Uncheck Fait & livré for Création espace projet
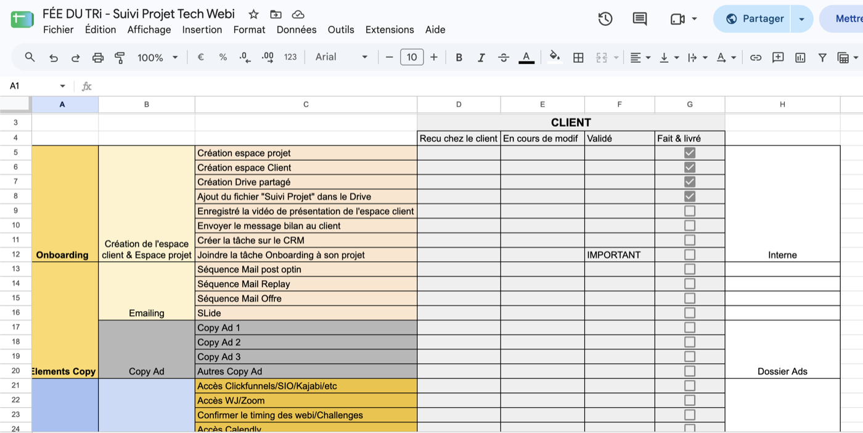863x433 pixels. point(690,153)
